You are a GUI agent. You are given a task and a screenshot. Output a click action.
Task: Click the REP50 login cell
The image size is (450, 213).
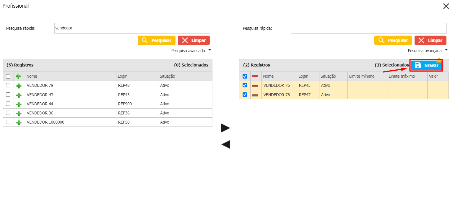(137, 122)
